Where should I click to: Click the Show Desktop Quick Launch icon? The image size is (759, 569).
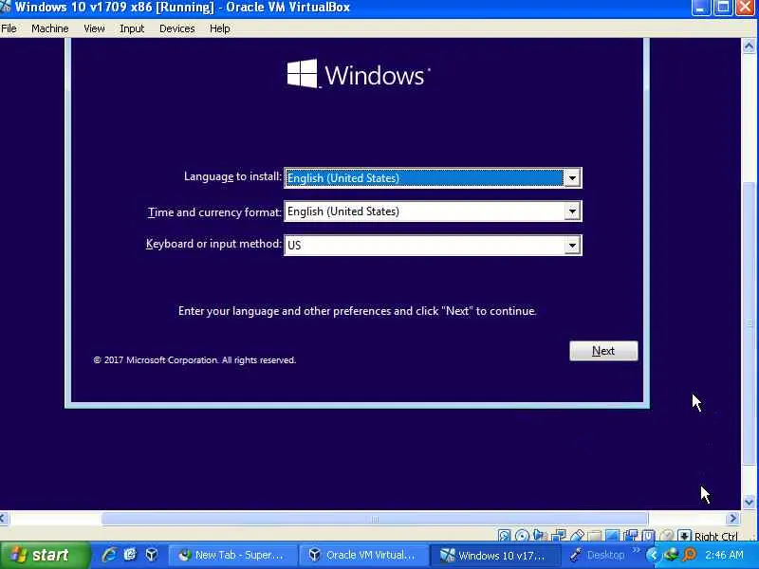(130, 555)
